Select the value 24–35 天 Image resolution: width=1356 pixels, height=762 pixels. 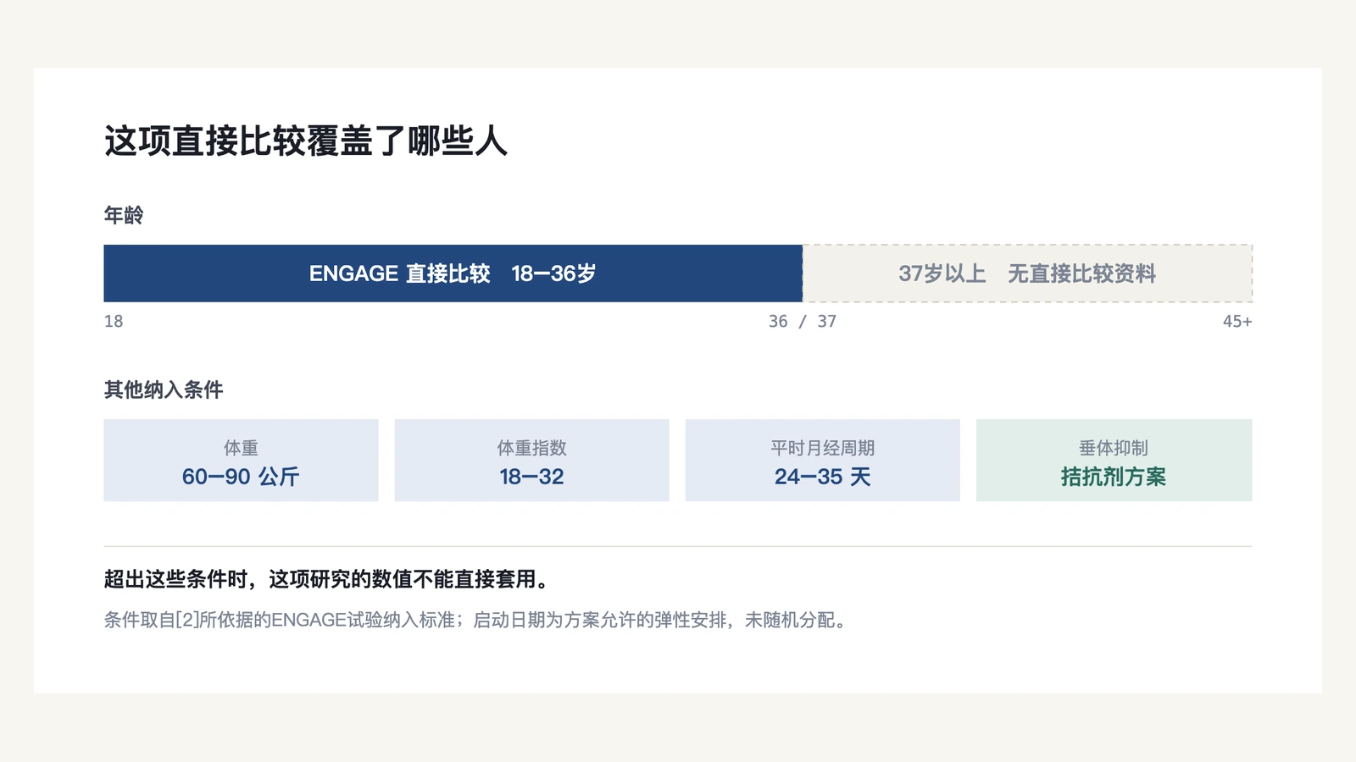click(822, 477)
